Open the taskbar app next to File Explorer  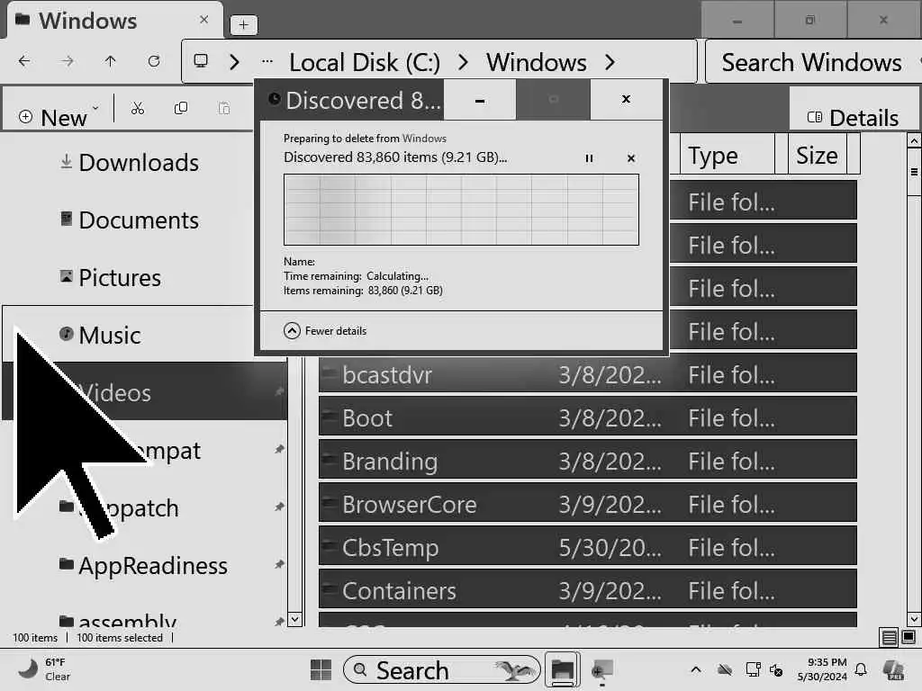pyautogui.click(x=602, y=669)
